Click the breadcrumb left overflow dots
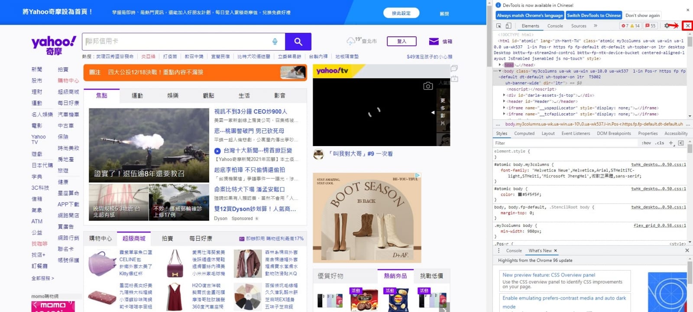 tap(498, 124)
